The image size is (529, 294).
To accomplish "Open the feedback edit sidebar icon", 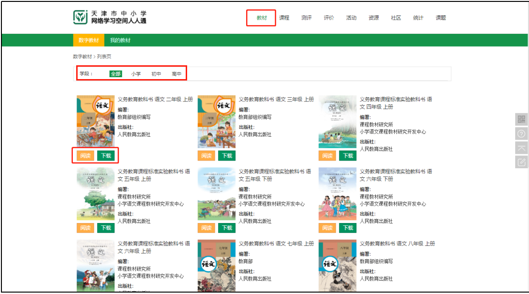I will (x=521, y=162).
